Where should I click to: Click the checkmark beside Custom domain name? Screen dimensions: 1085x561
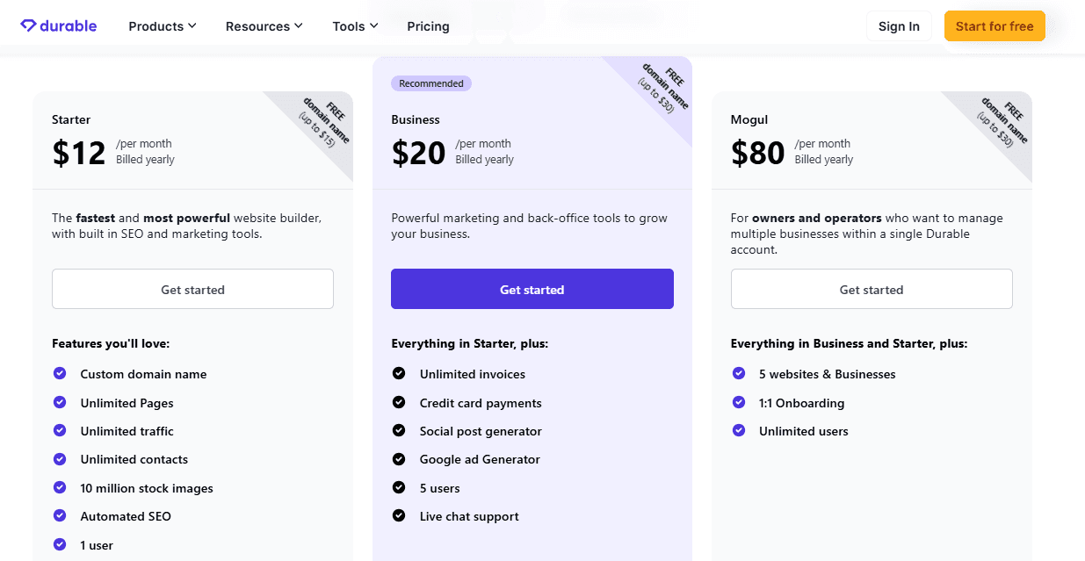click(59, 373)
